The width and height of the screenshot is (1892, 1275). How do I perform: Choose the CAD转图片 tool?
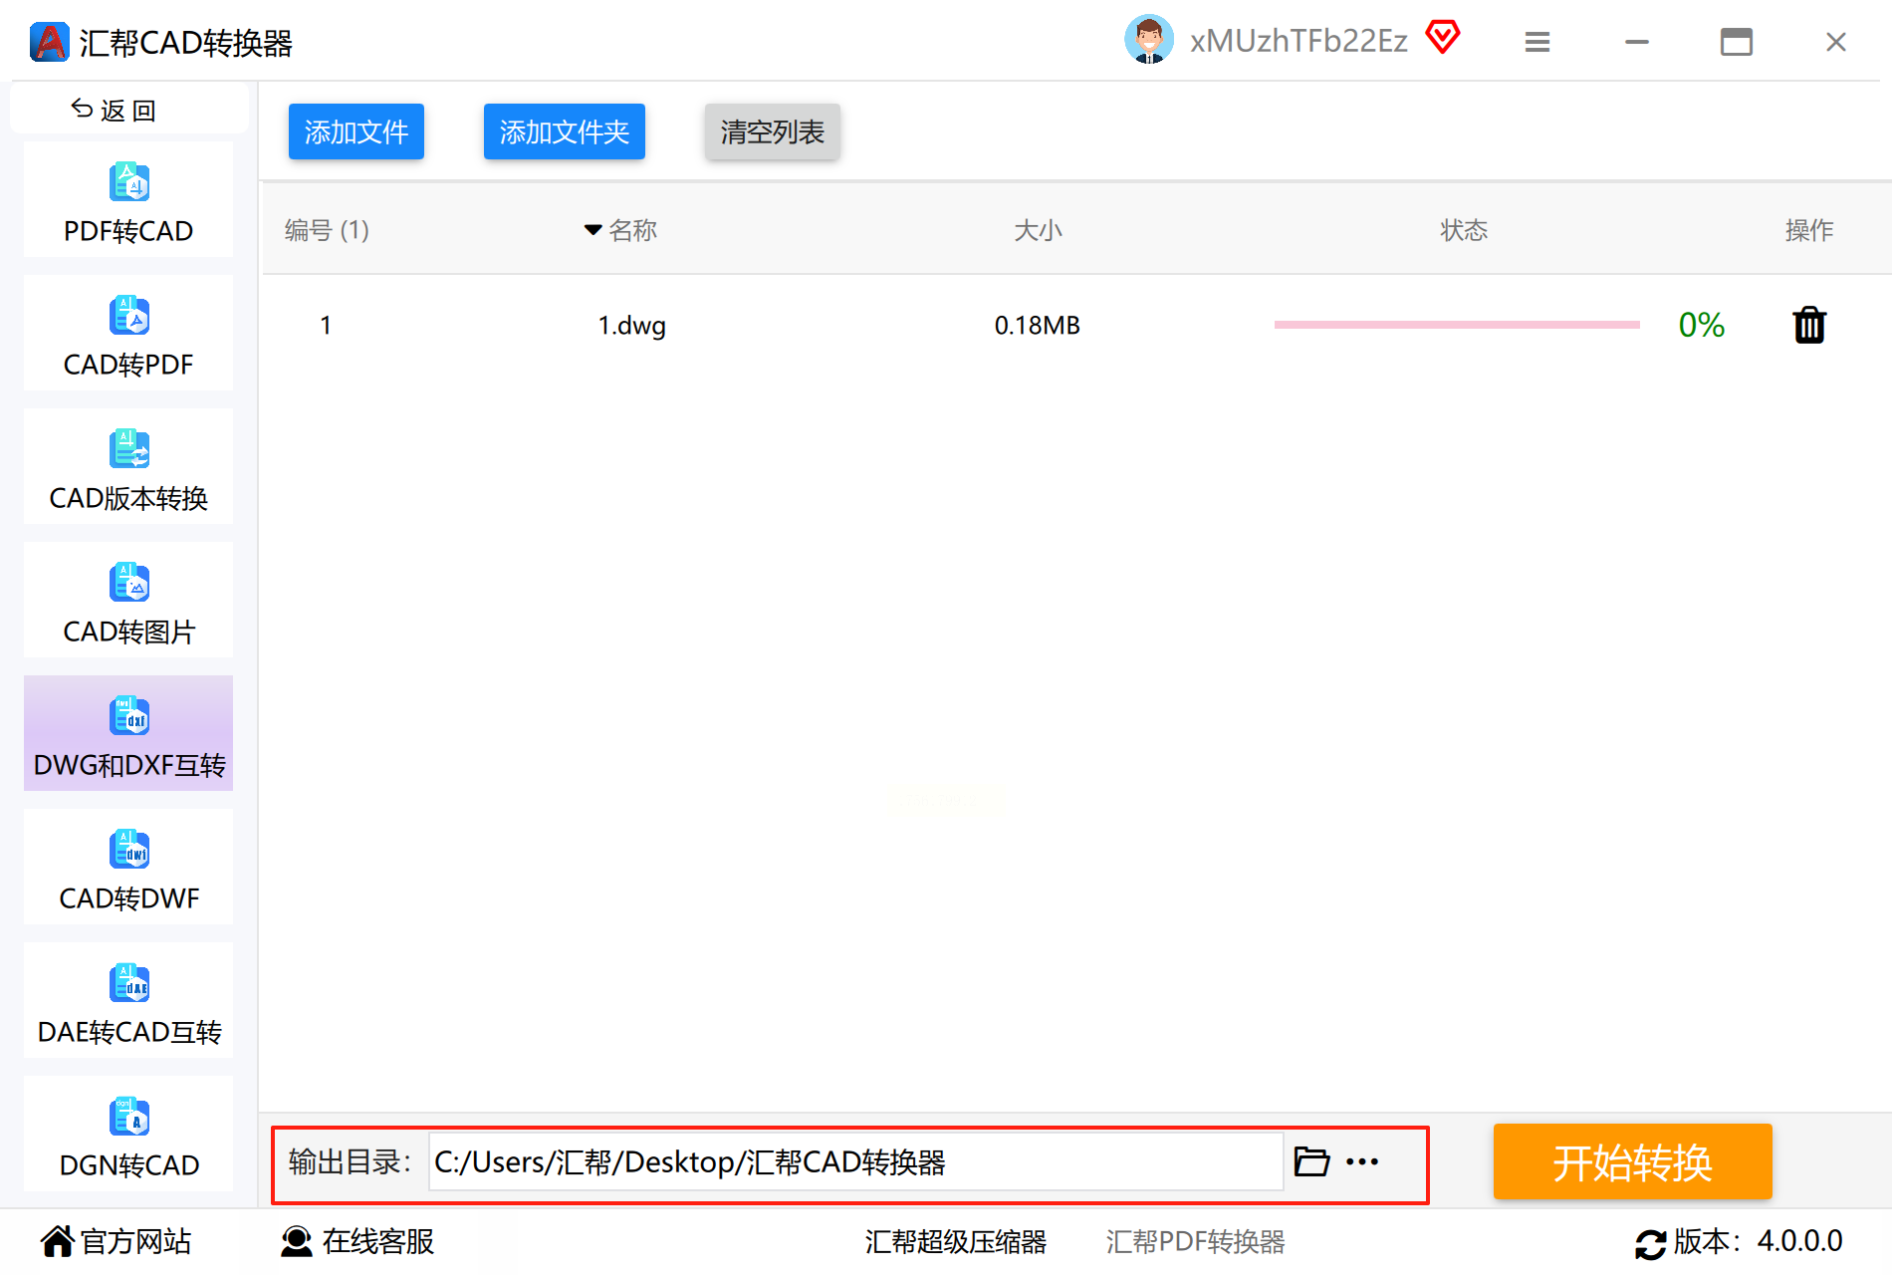pos(128,601)
